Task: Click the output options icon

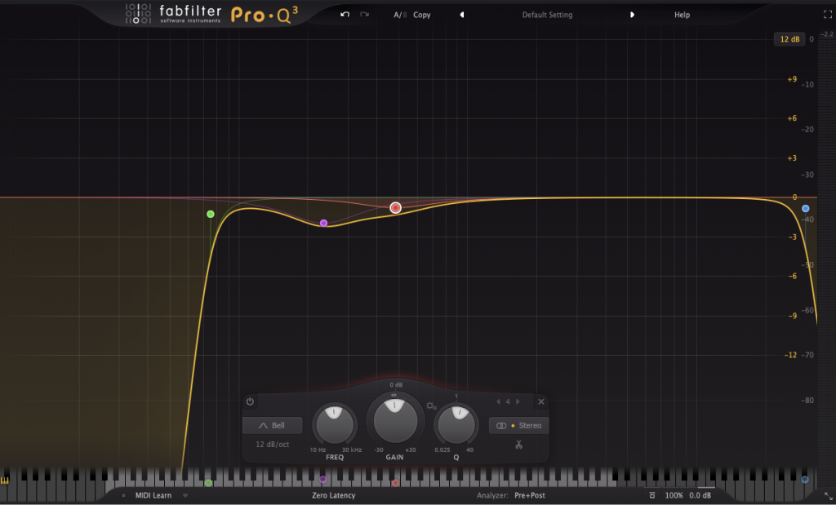Action: [652, 495]
